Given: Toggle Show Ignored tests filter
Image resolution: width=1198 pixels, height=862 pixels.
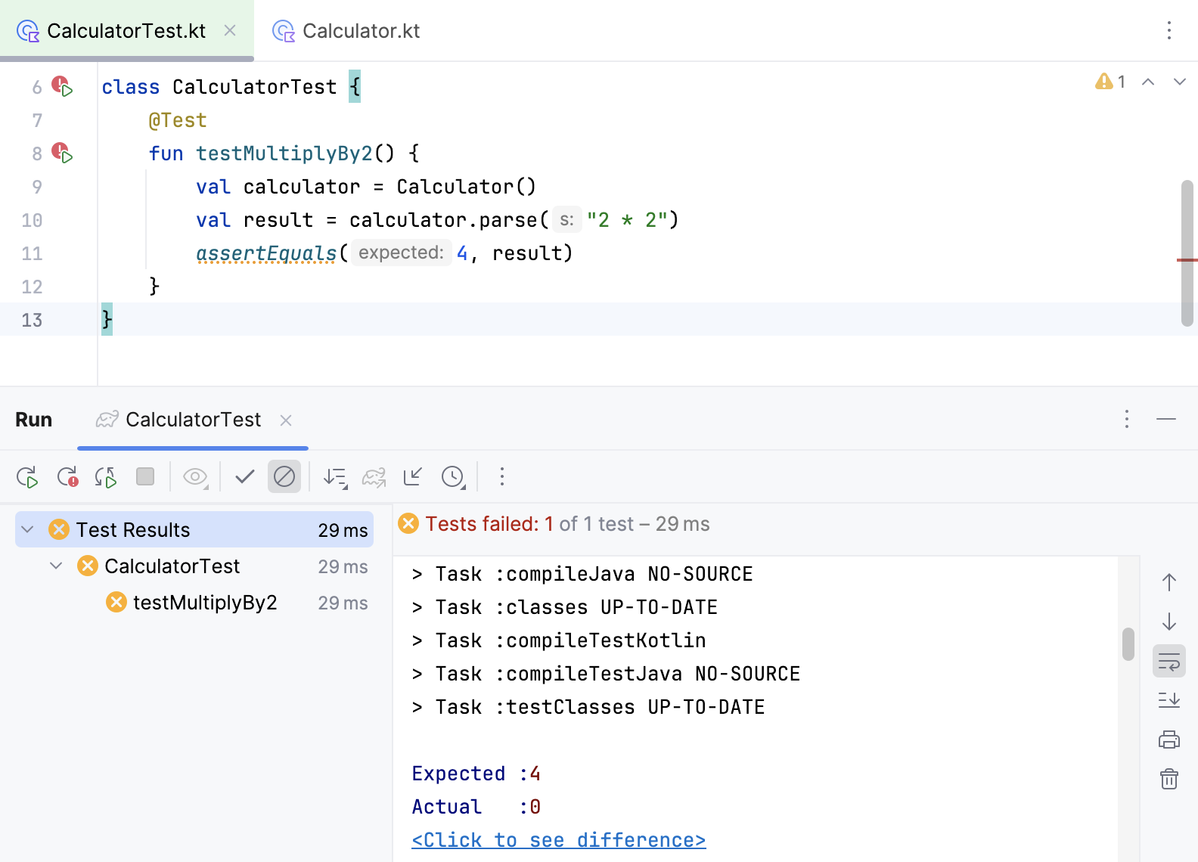Looking at the screenshot, I should [x=284, y=476].
